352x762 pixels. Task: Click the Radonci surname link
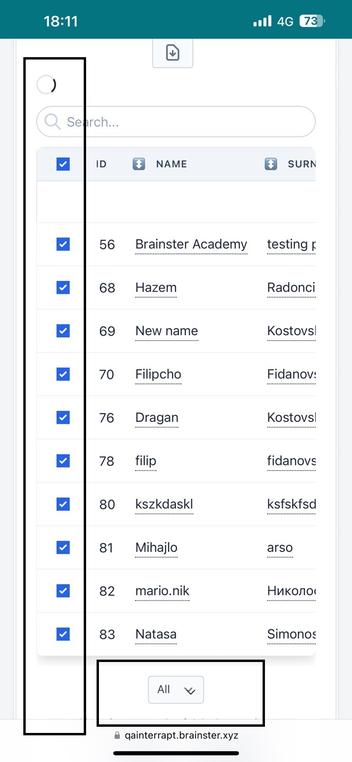click(x=291, y=288)
